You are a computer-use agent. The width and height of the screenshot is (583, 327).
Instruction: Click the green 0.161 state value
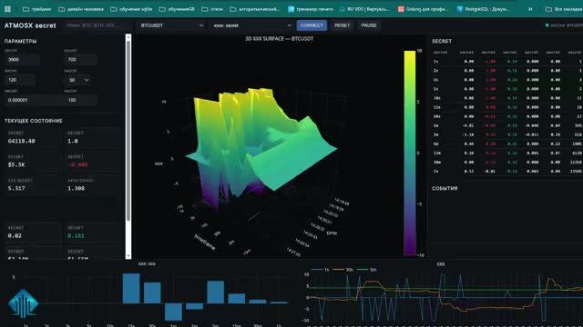[76, 236]
